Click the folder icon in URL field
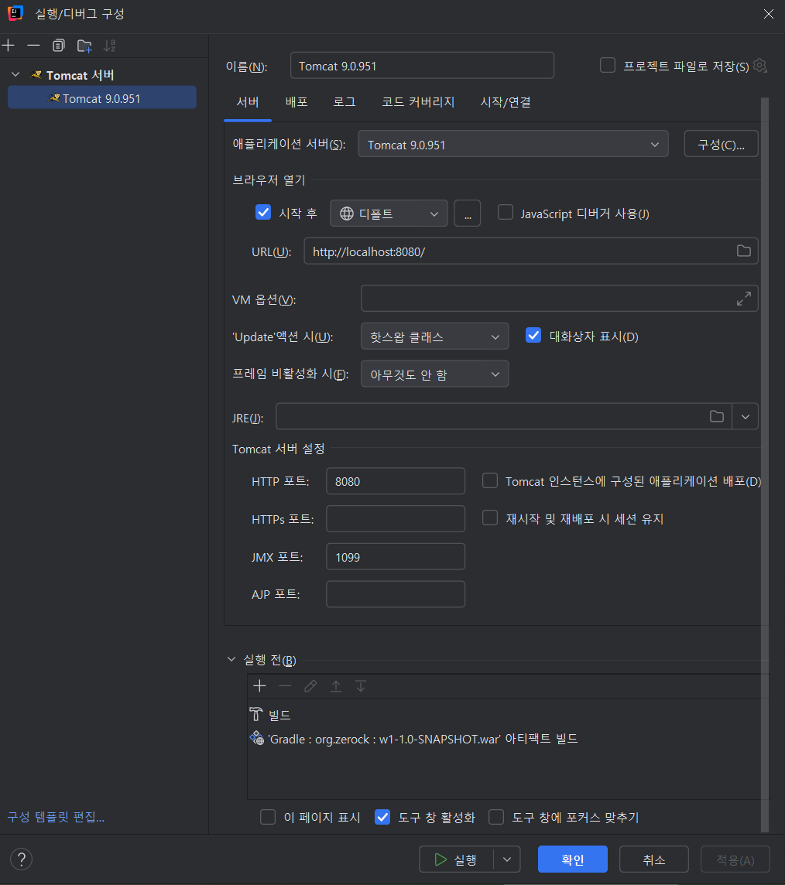 pos(744,251)
